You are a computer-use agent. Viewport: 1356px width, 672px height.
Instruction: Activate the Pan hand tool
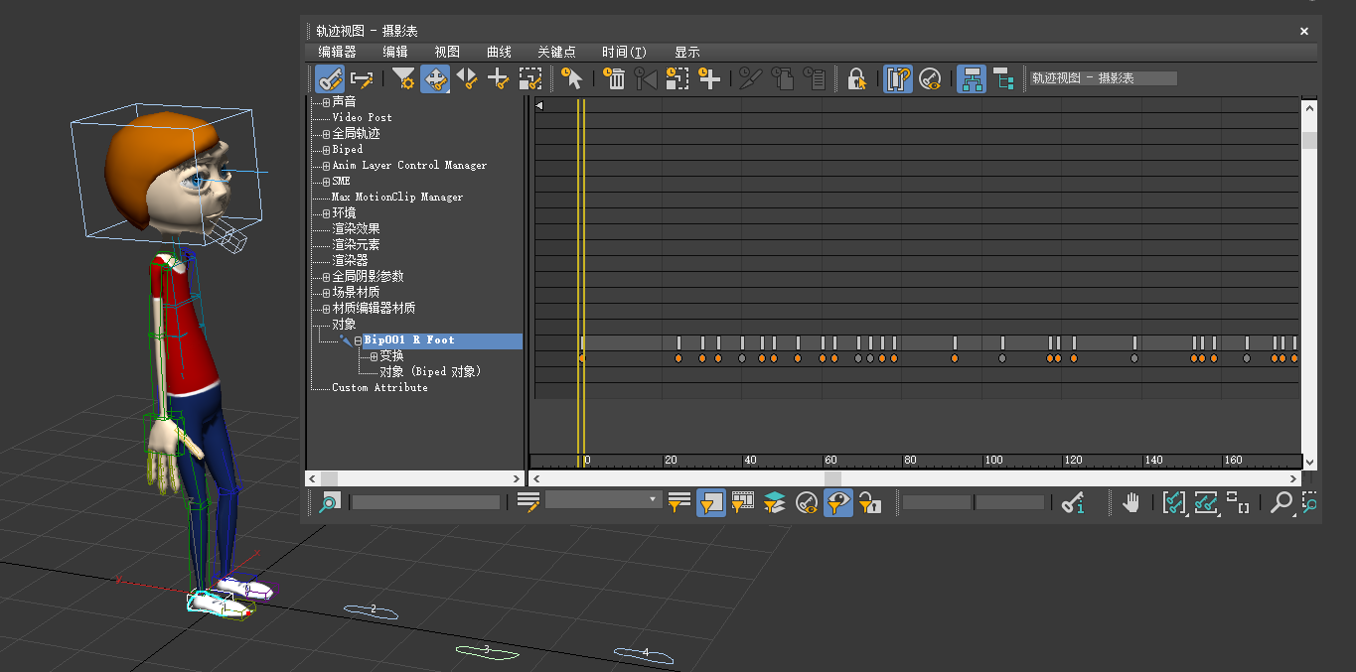[x=1130, y=503]
